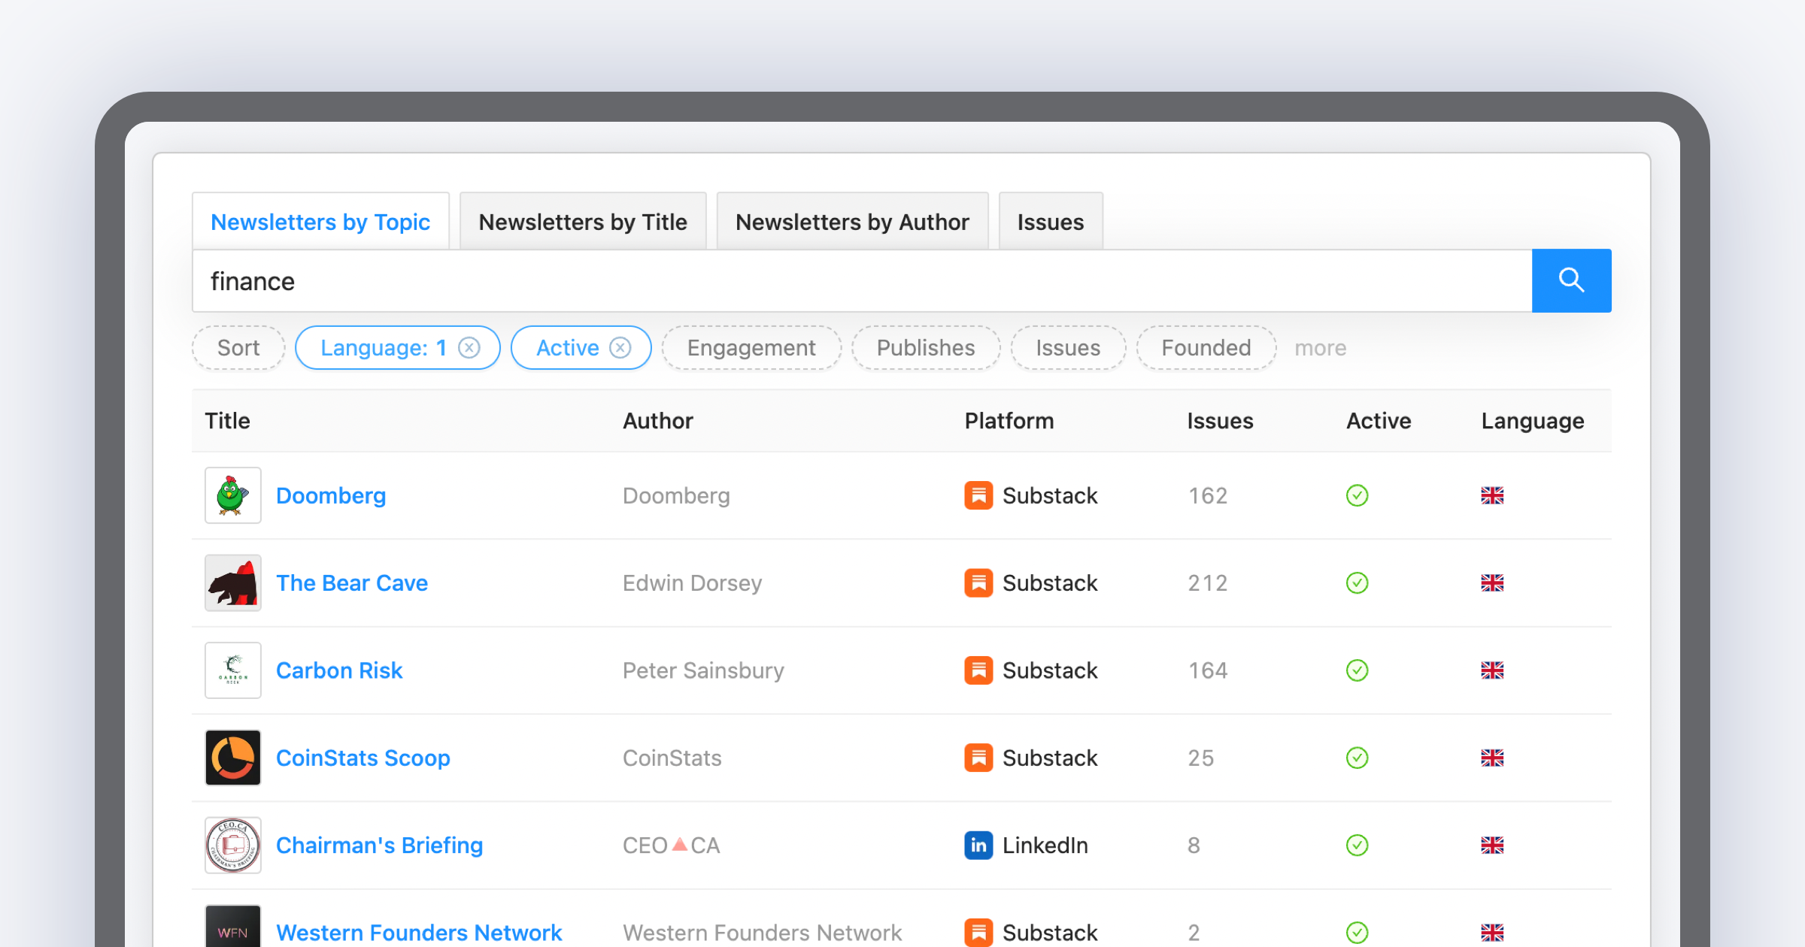Click the Doomberg green bird logo

click(x=233, y=495)
